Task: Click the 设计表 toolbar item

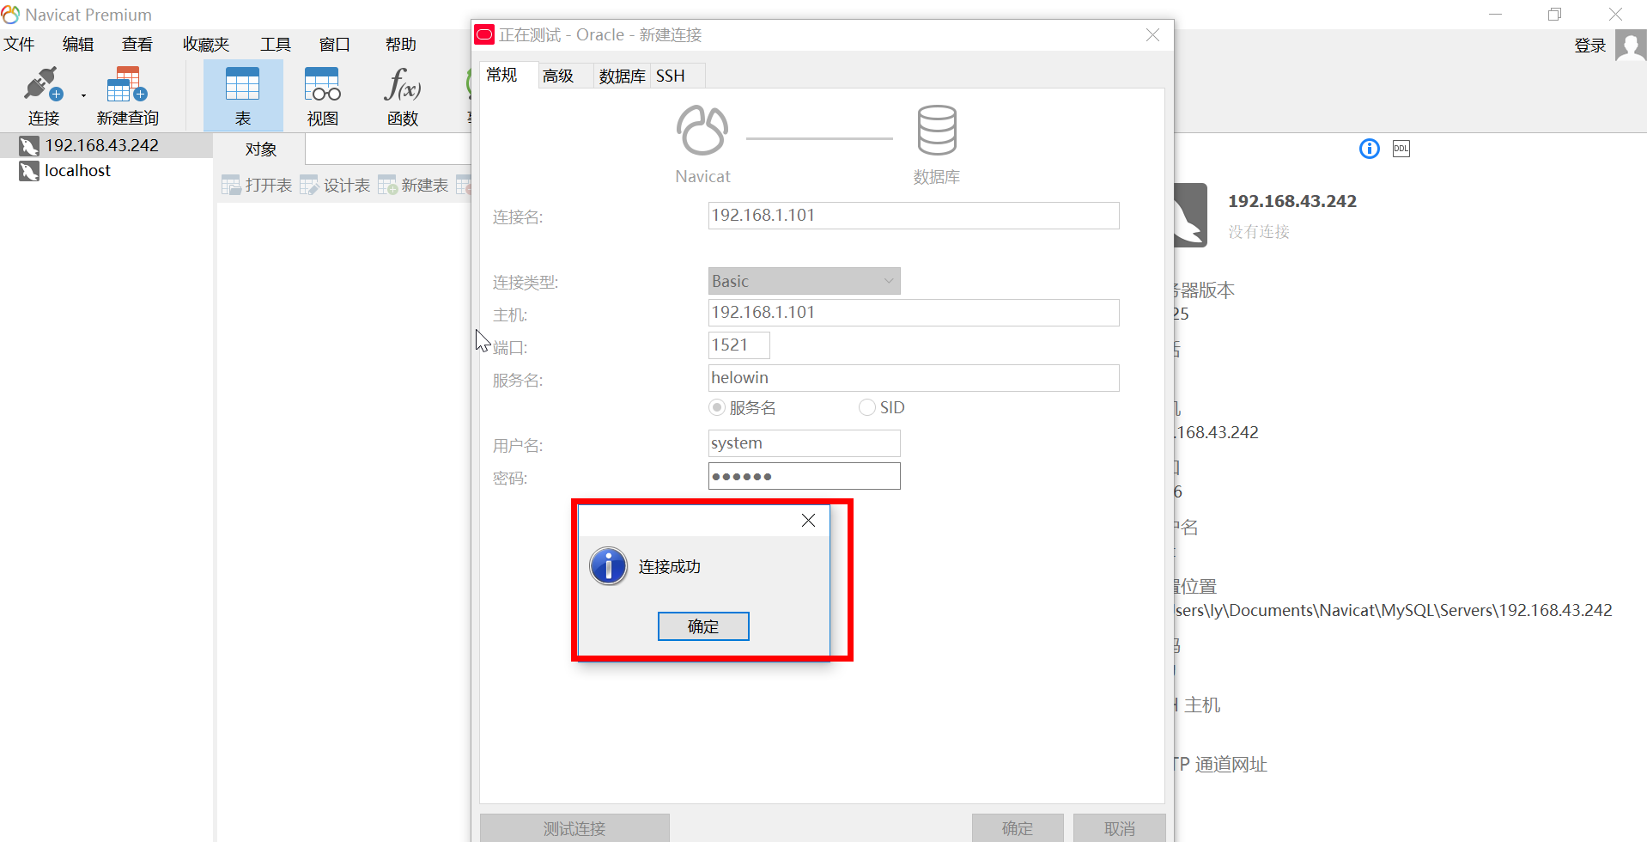Action: tap(335, 185)
